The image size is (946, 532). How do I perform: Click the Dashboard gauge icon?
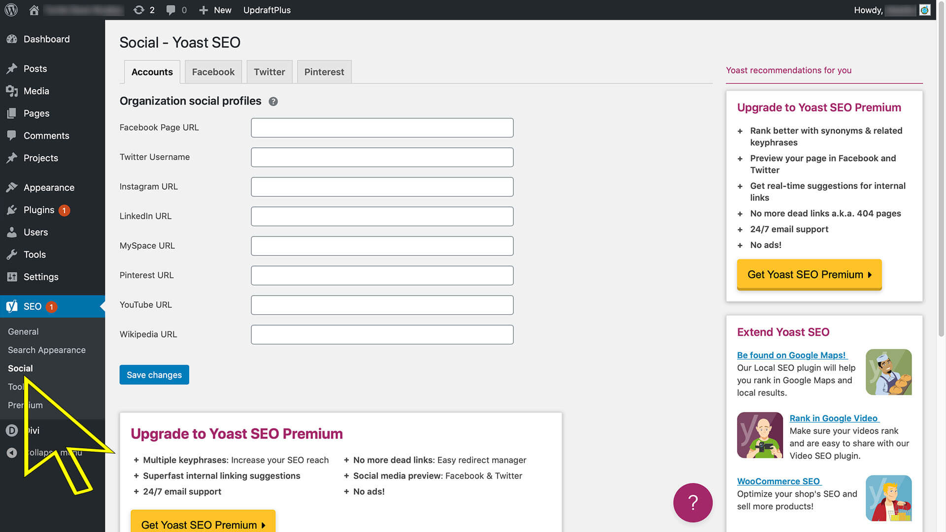tap(12, 39)
